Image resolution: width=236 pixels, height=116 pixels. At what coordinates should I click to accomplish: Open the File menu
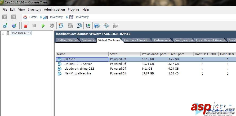pos(5,10)
